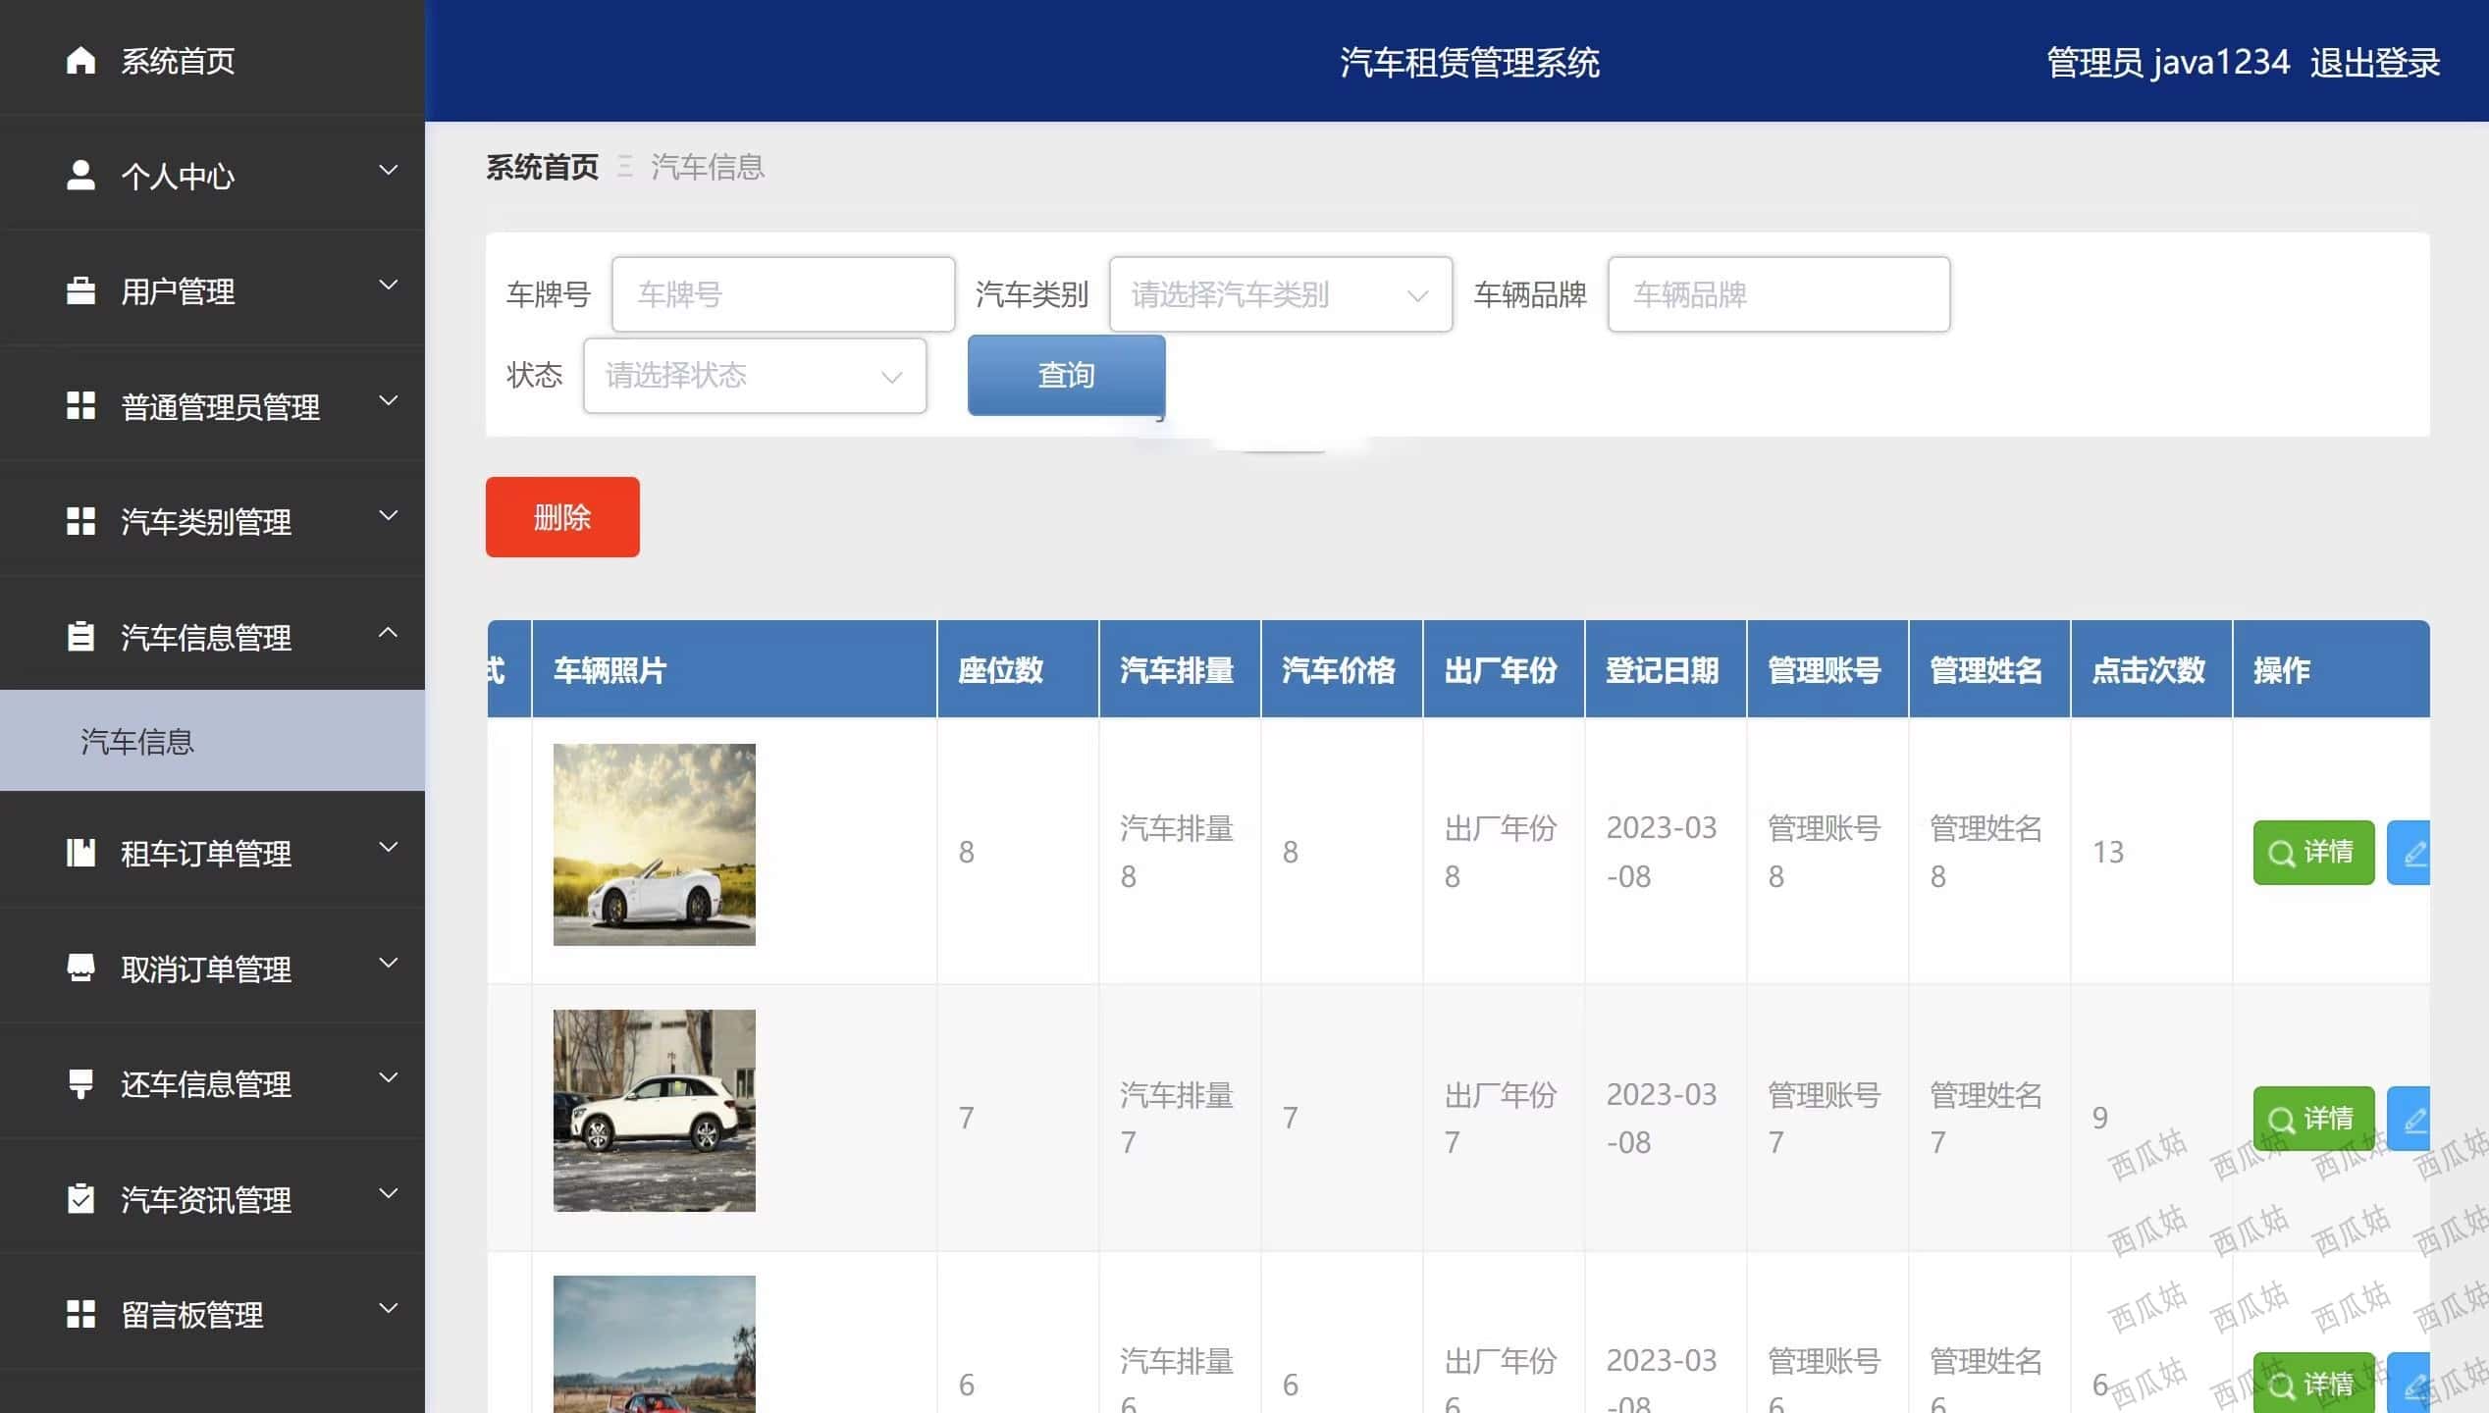The image size is (2489, 1413).
Task: Expand the 汽车类别管理 chevron
Action: coord(389,515)
